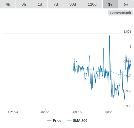Click the Oct '24 axis label
The width and height of the screenshot is (134, 128).
click(x=13, y=112)
